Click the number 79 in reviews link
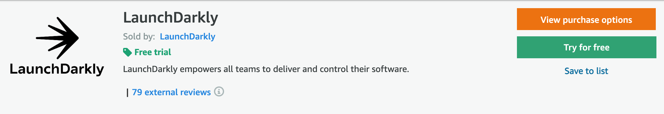 pyautogui.click(x=137, y=92)
